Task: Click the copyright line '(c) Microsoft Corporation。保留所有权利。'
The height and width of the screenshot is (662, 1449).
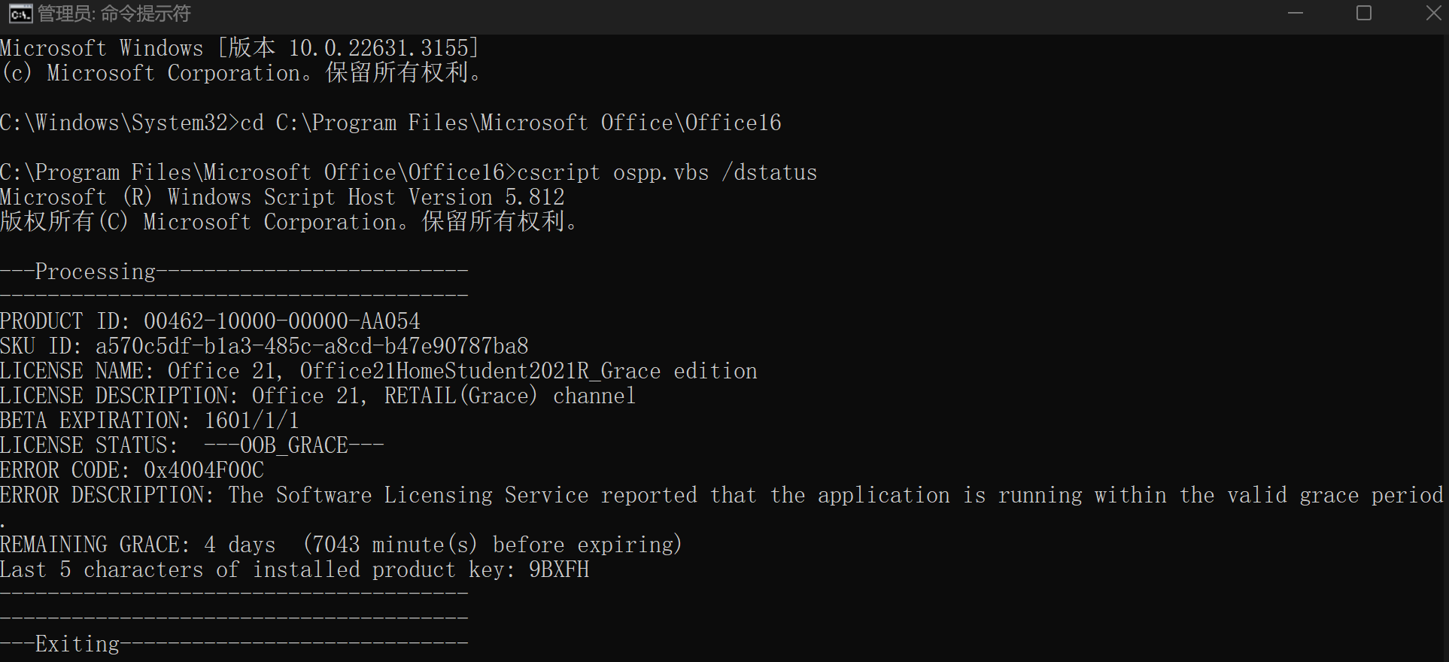Action: (241, 73)
